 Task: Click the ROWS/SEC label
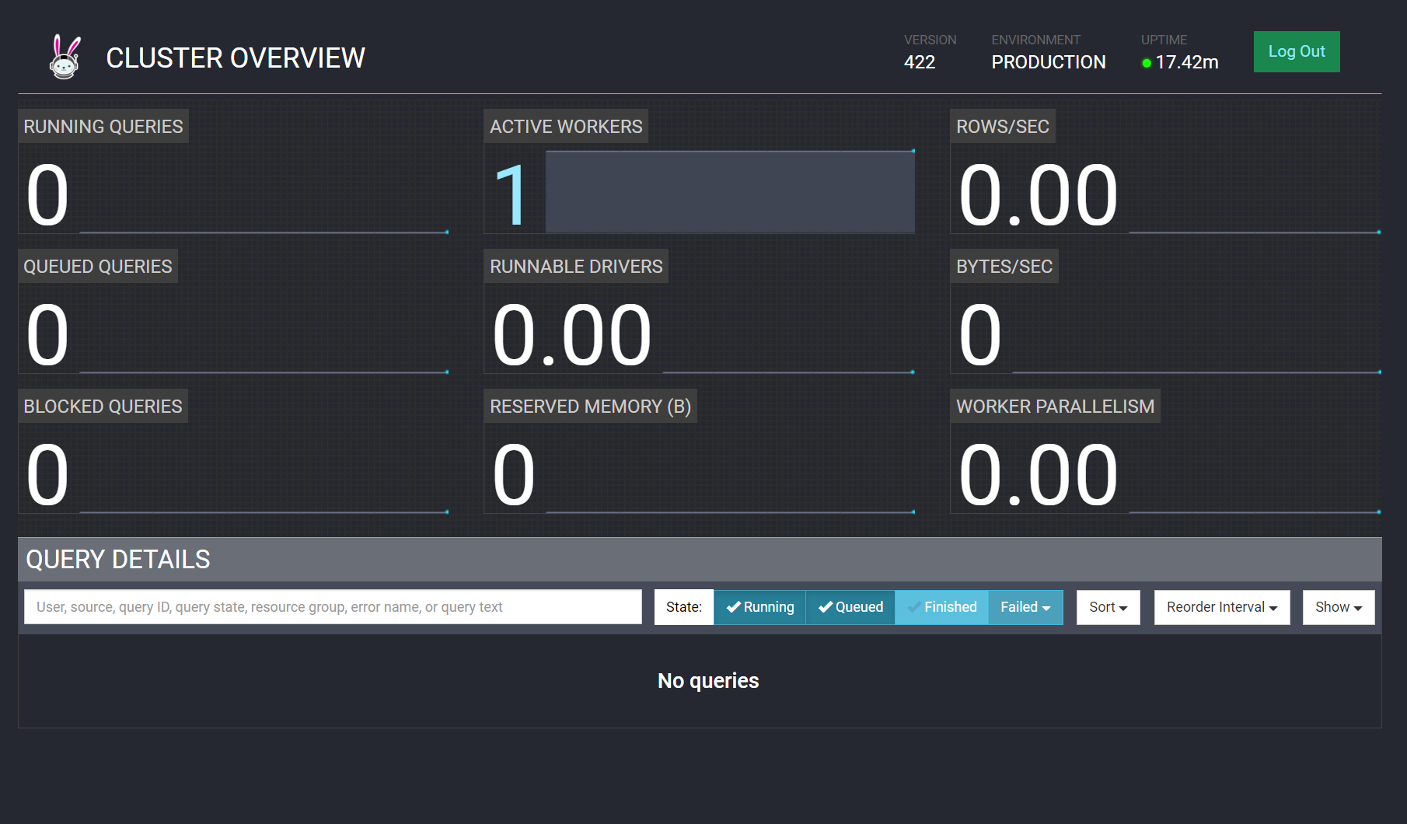point(1003,126)
